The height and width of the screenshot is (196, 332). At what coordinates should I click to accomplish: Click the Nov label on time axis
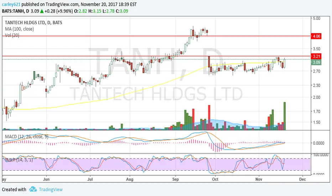click(x=259, y=179)
